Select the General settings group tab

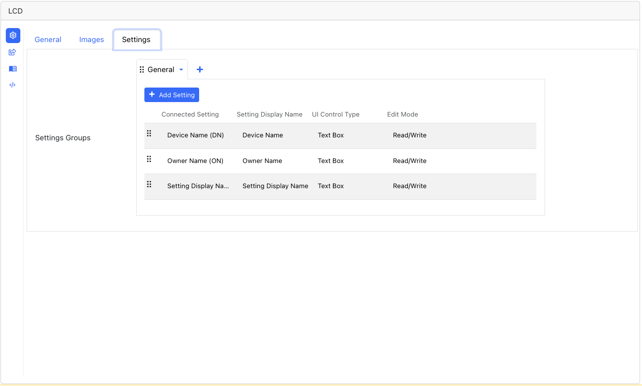pos(161,70)
